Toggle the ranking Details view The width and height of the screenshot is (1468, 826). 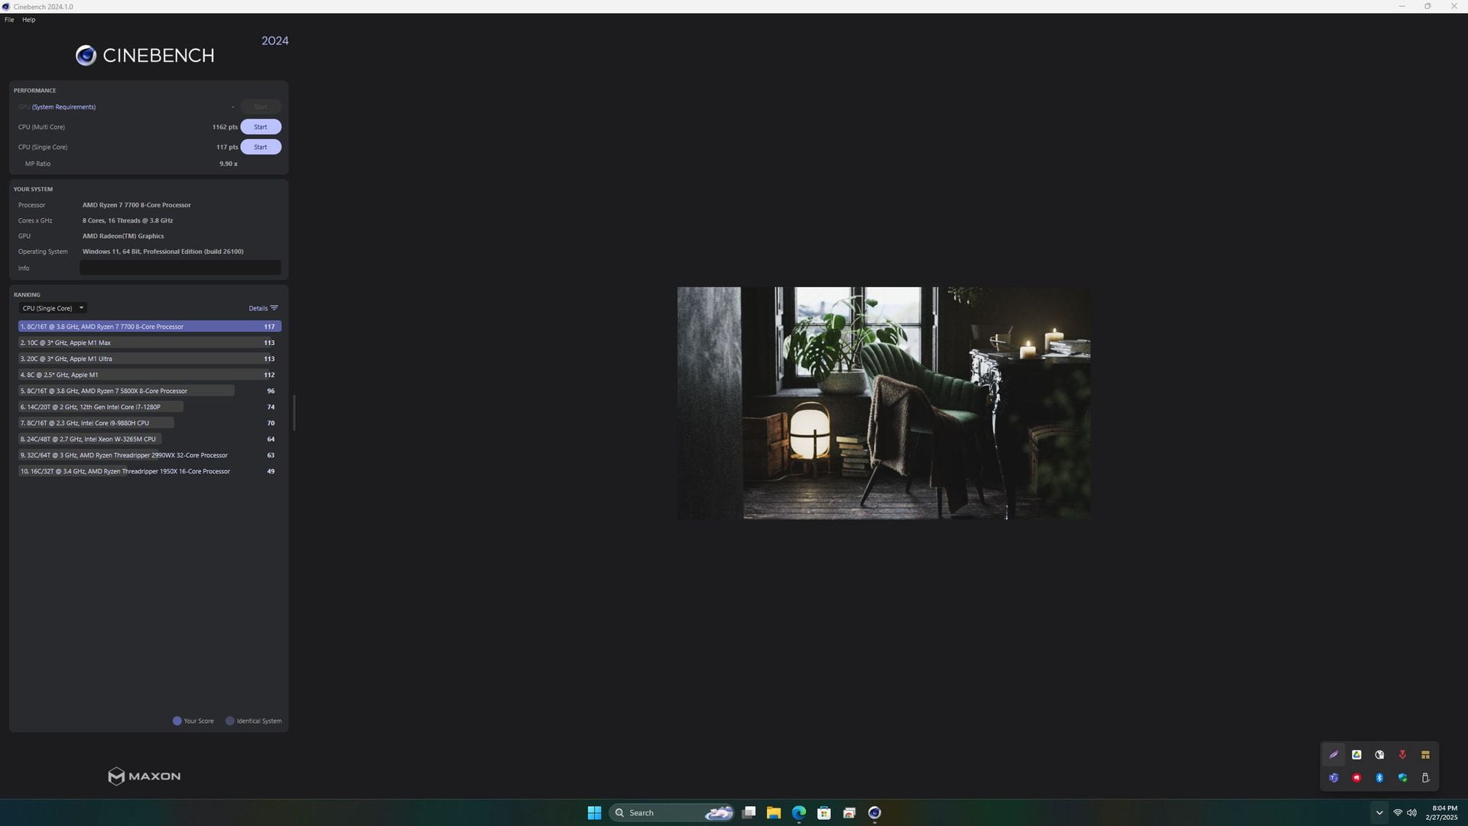(263, 308)
